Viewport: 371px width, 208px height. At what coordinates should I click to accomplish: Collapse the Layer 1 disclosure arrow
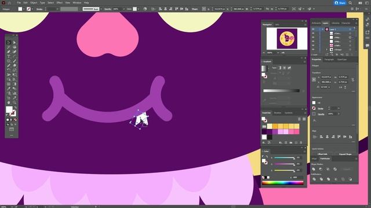pos(322,29)
